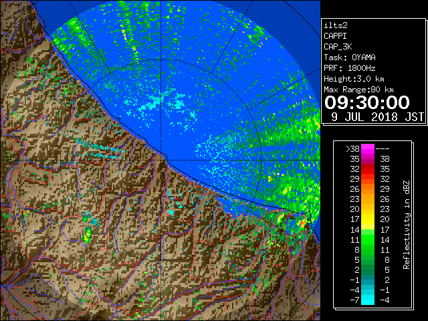Click the '-7' legend label
Screen dimensions: 428x321
click(x=354, y=300)
